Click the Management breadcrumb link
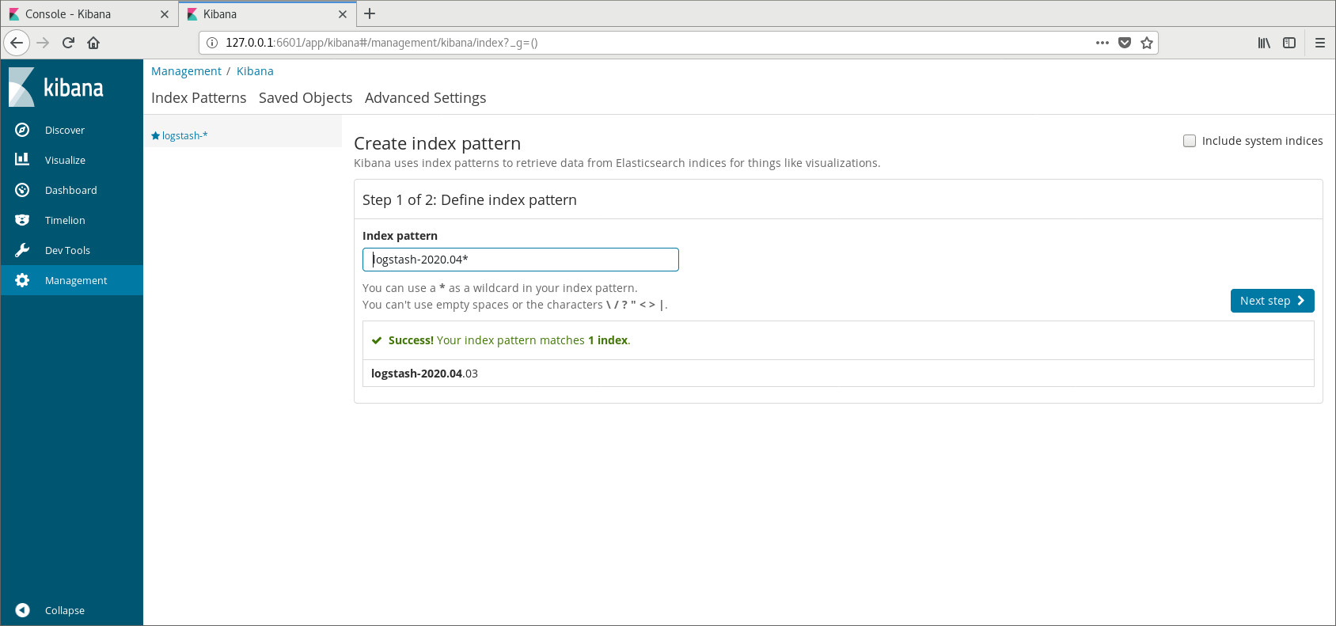This screenshot has width=1336, height=626. click(x=186, y=71)
